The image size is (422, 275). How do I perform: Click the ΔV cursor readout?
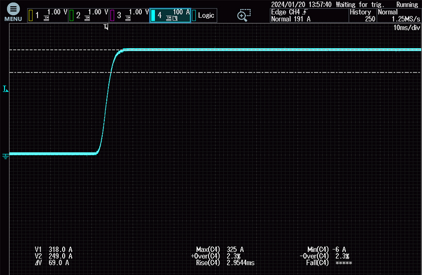54,262
